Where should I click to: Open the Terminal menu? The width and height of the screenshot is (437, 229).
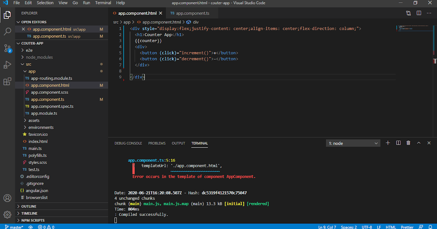click(103, 3)
